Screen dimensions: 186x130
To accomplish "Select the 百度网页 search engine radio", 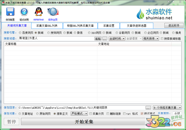I will pos(20,33).
